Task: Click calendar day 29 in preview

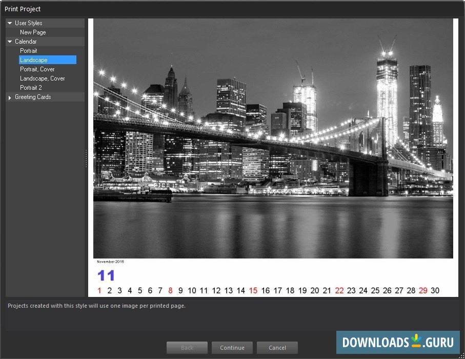Action: coord(423,290)
